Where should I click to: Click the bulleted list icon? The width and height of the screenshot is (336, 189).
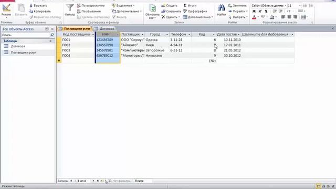305,5
